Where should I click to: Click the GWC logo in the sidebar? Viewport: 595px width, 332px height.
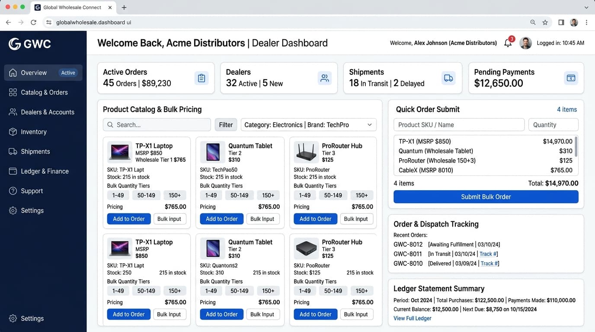pyautogui.click(x=30, y=44)
